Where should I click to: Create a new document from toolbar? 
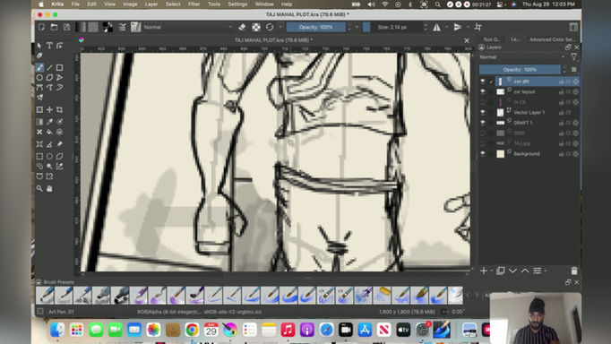tap(41, 27)
